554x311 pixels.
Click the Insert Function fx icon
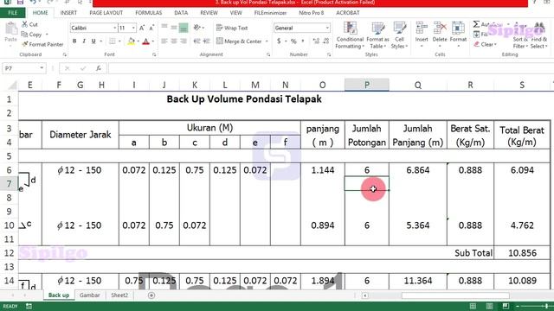tap(99, 68)
